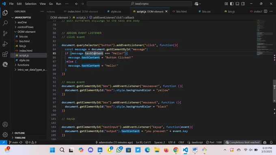Open the Run and Debug view
The height and width of the screenshot is (155, 276).
pos(5,44)
